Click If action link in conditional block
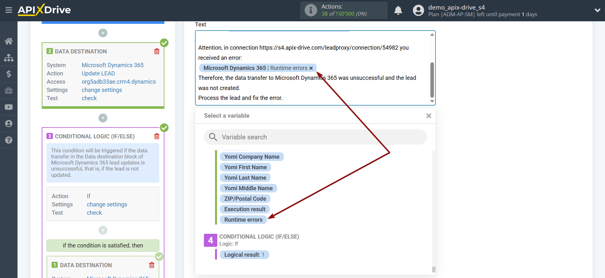 coord(89,196)
